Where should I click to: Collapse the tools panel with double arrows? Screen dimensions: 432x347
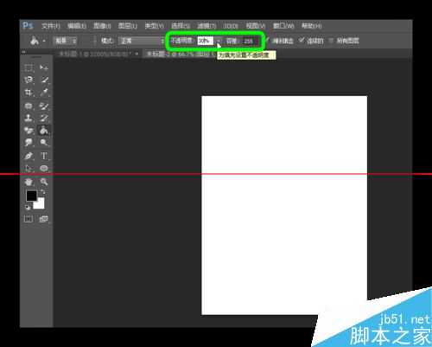tap(24, 52)
